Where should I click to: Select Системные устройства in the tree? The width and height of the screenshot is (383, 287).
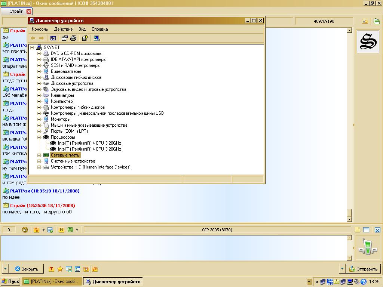(73, 161)
